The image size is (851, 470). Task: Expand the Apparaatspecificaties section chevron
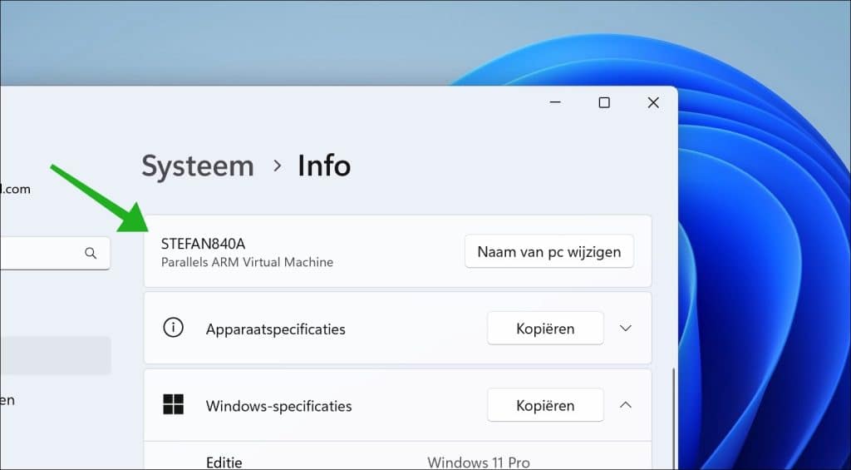pos(626,329)
